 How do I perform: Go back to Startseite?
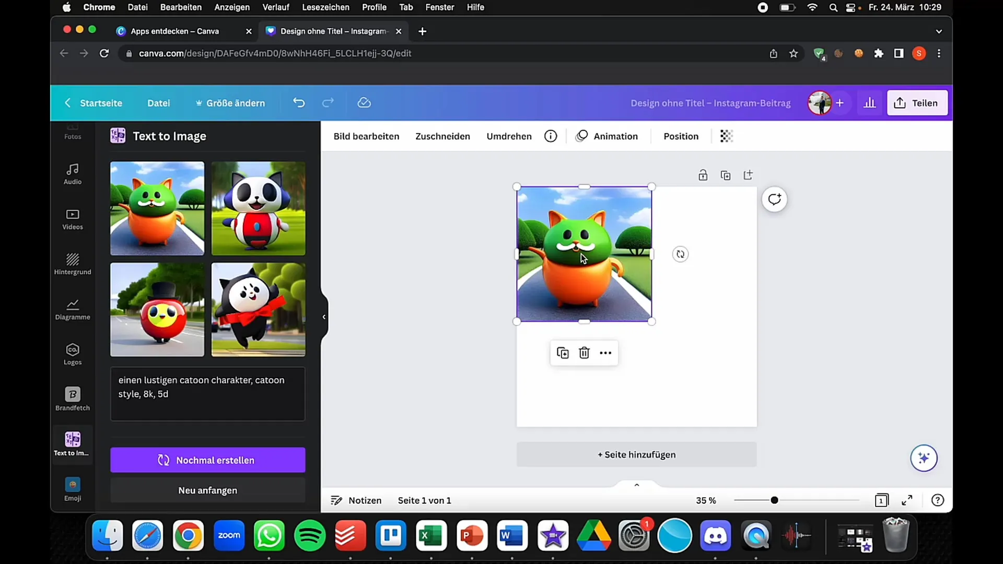click(x=94, y=103)
